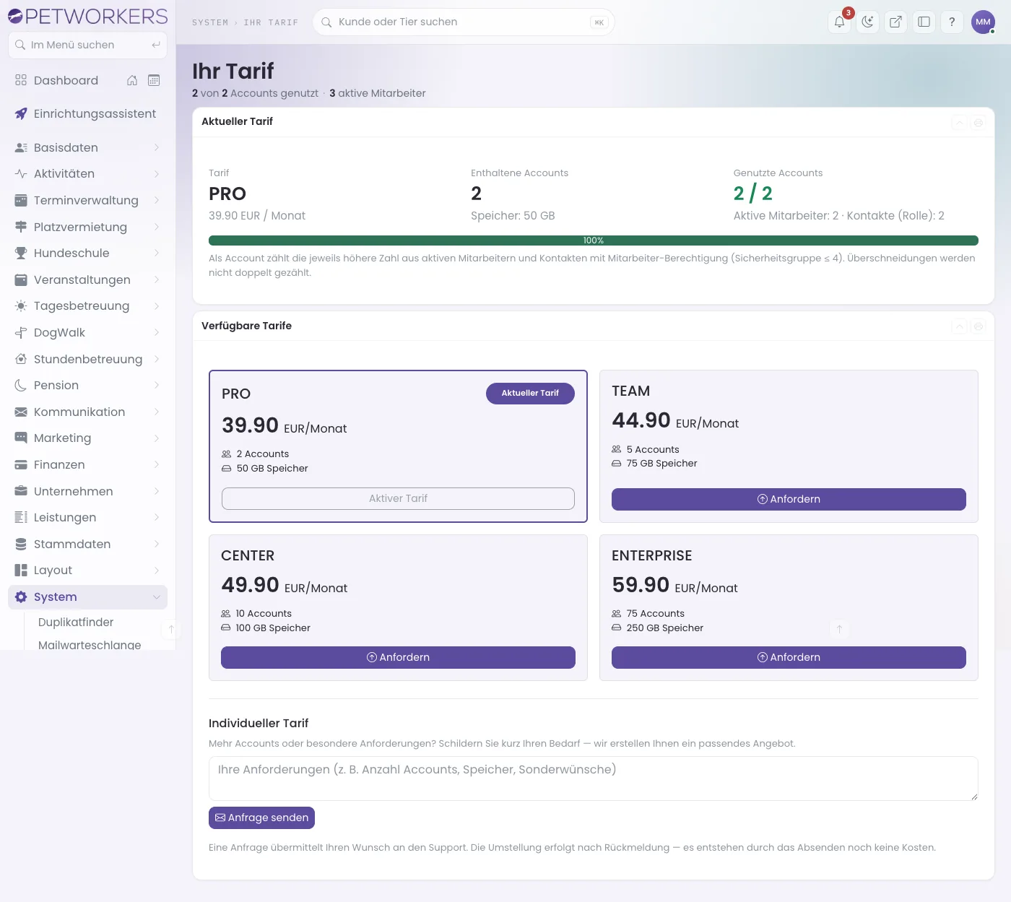Open Einrichtungsassistent rocket entry
Screen dimensions: 1011x902
tap(87, 113)
